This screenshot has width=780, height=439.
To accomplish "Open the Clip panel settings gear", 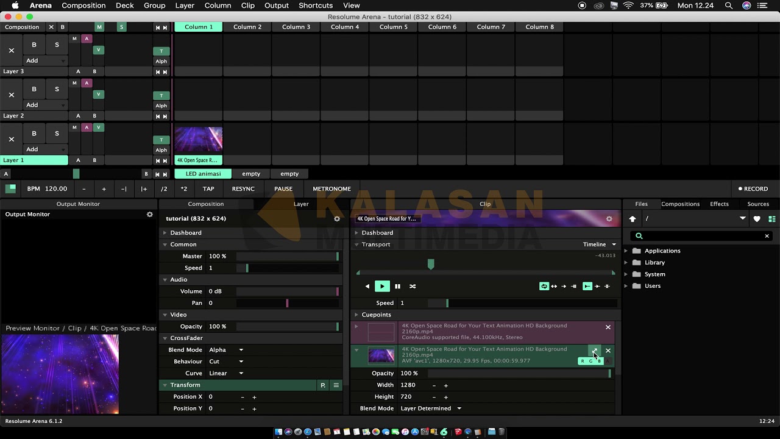I will 609,219.
